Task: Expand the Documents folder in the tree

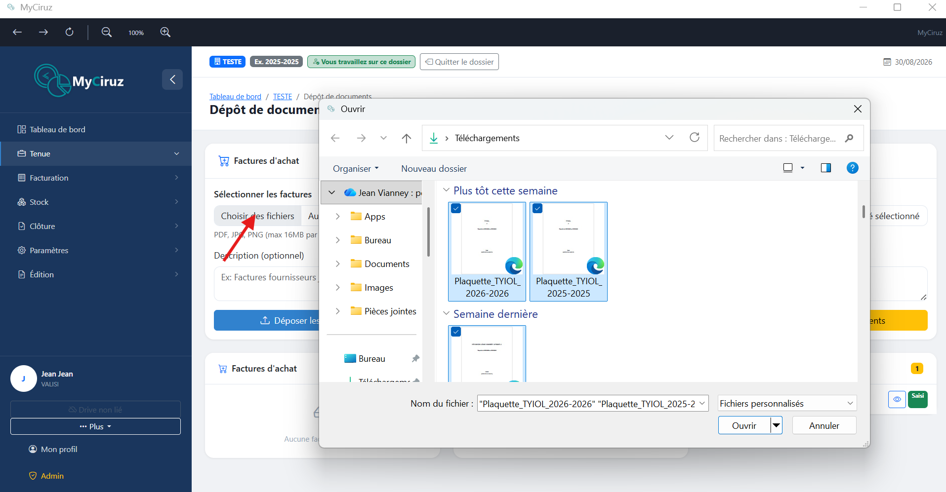Action: coord(337,264)
